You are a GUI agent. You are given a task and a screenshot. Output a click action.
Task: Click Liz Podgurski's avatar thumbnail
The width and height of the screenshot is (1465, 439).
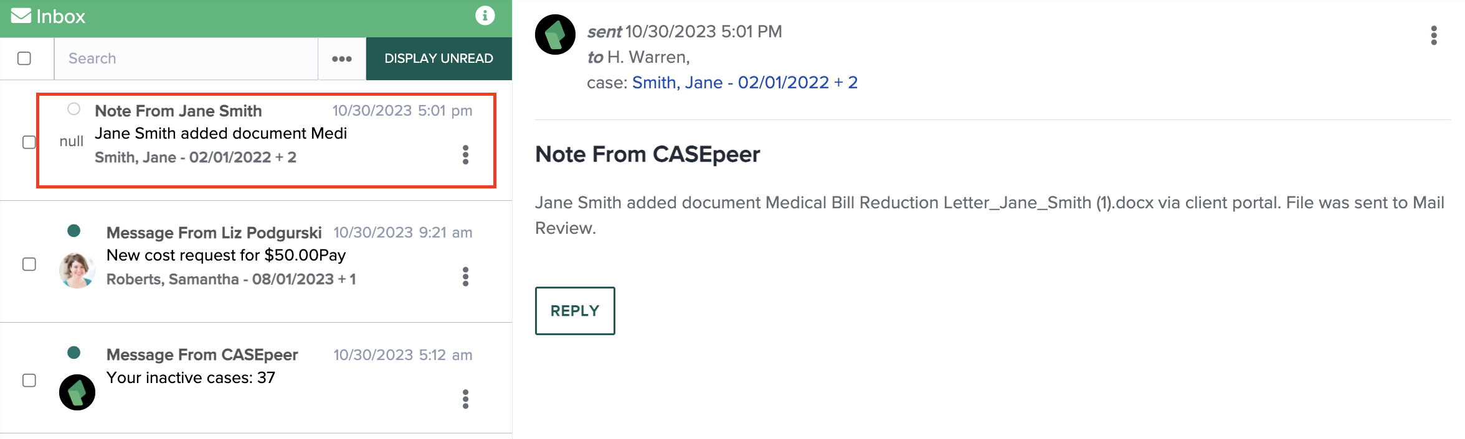pos(77,270)
